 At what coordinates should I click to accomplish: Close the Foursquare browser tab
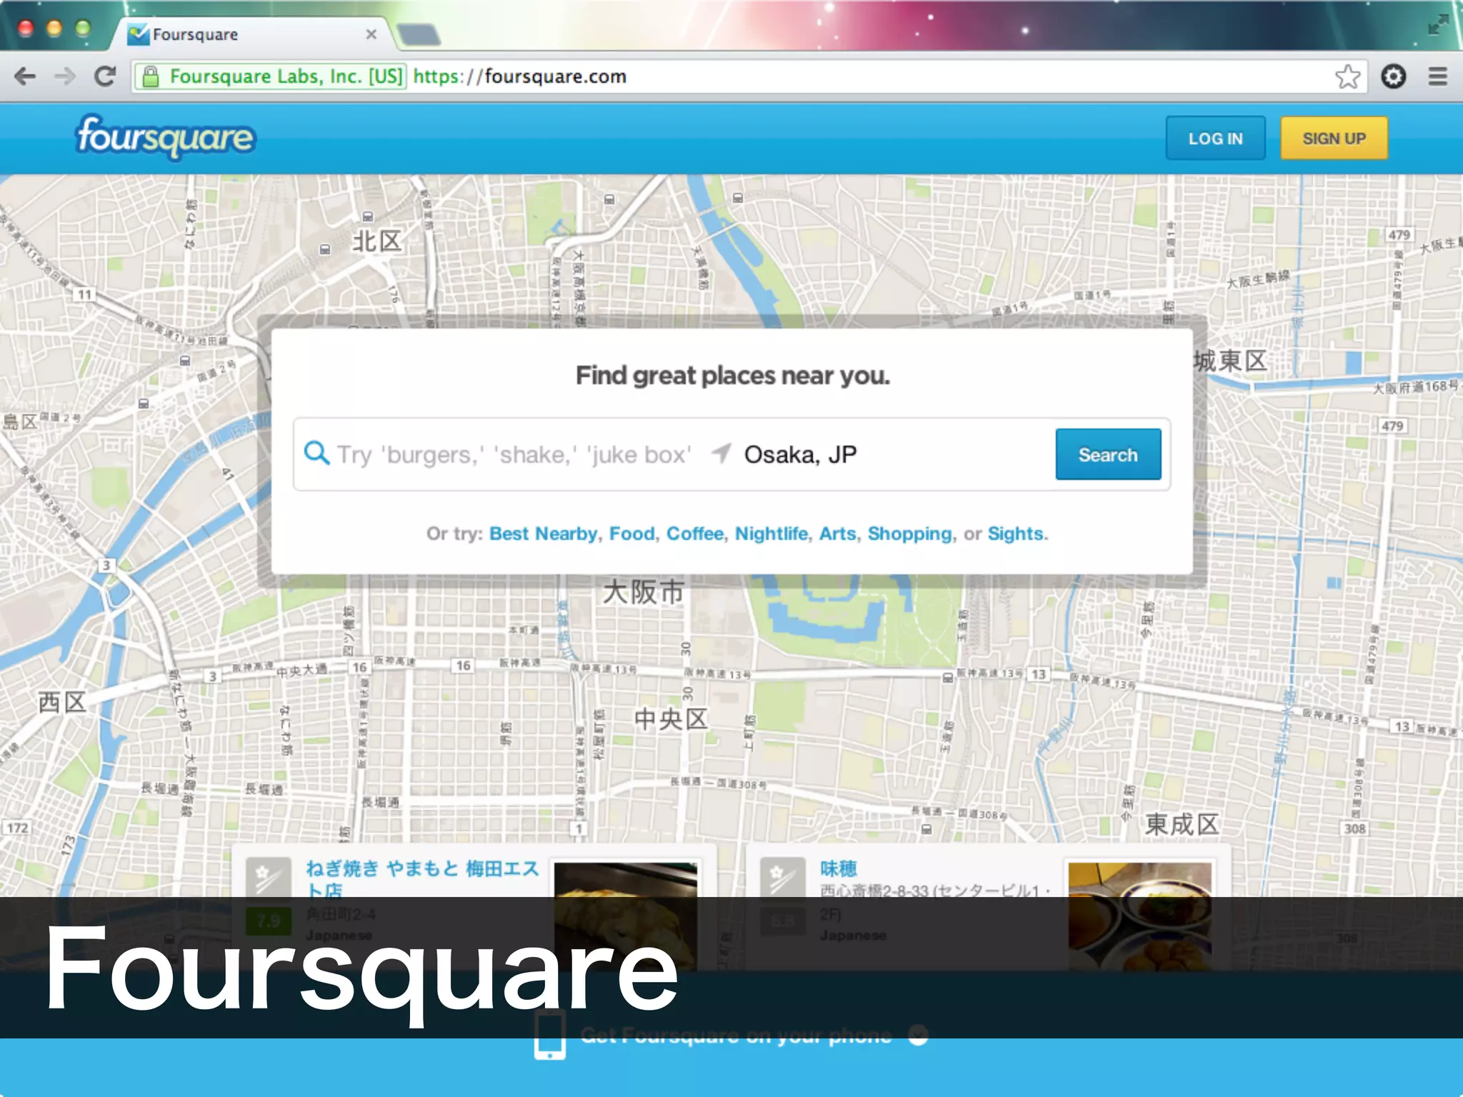click(371, 34)
